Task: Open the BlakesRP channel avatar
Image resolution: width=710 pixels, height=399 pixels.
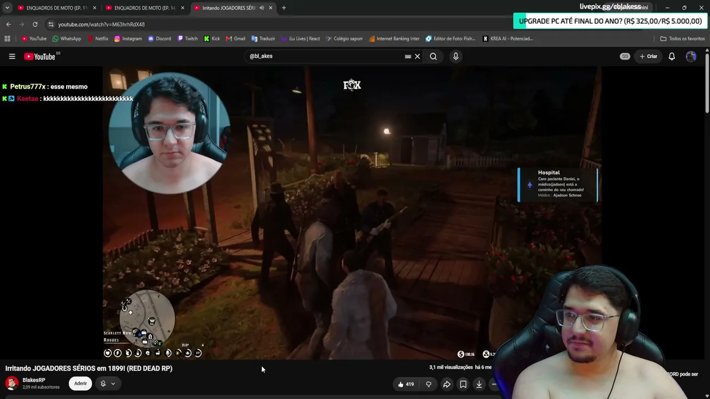Action: [x=12, y=383]
